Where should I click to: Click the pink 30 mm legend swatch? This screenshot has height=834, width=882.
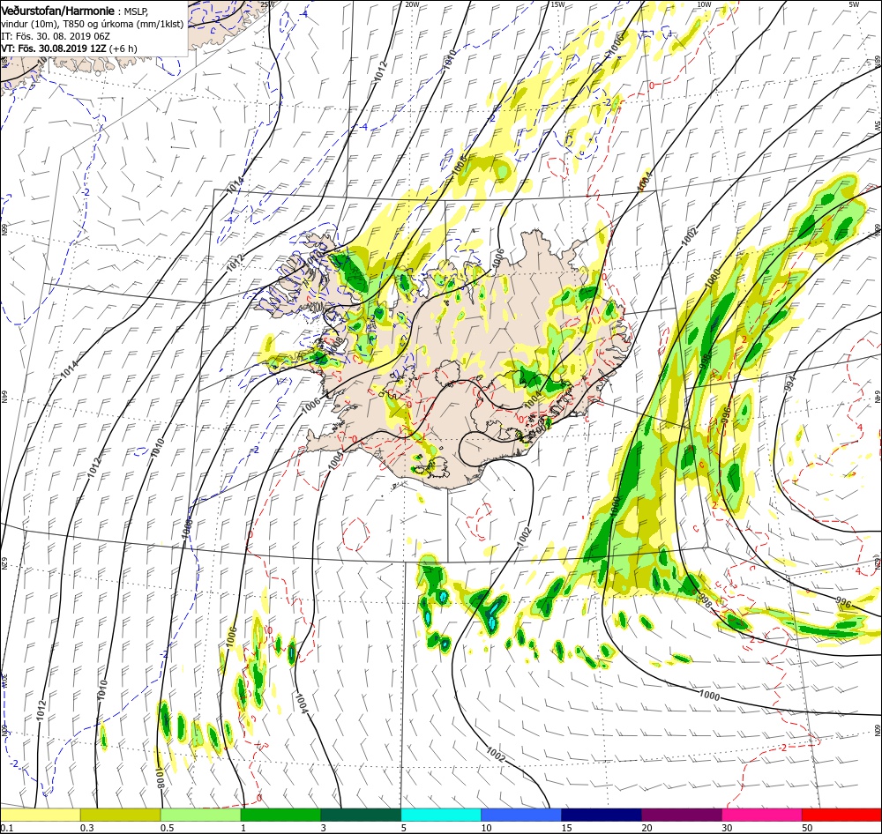tap(762, 815)
